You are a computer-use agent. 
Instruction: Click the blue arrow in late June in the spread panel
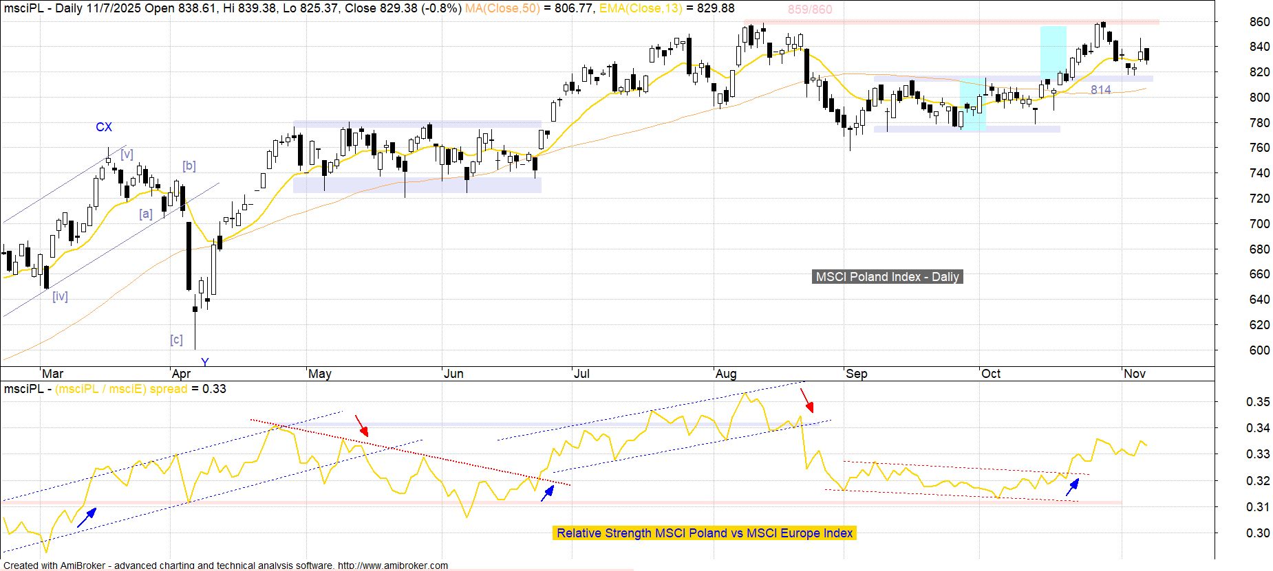click(548, 493)
